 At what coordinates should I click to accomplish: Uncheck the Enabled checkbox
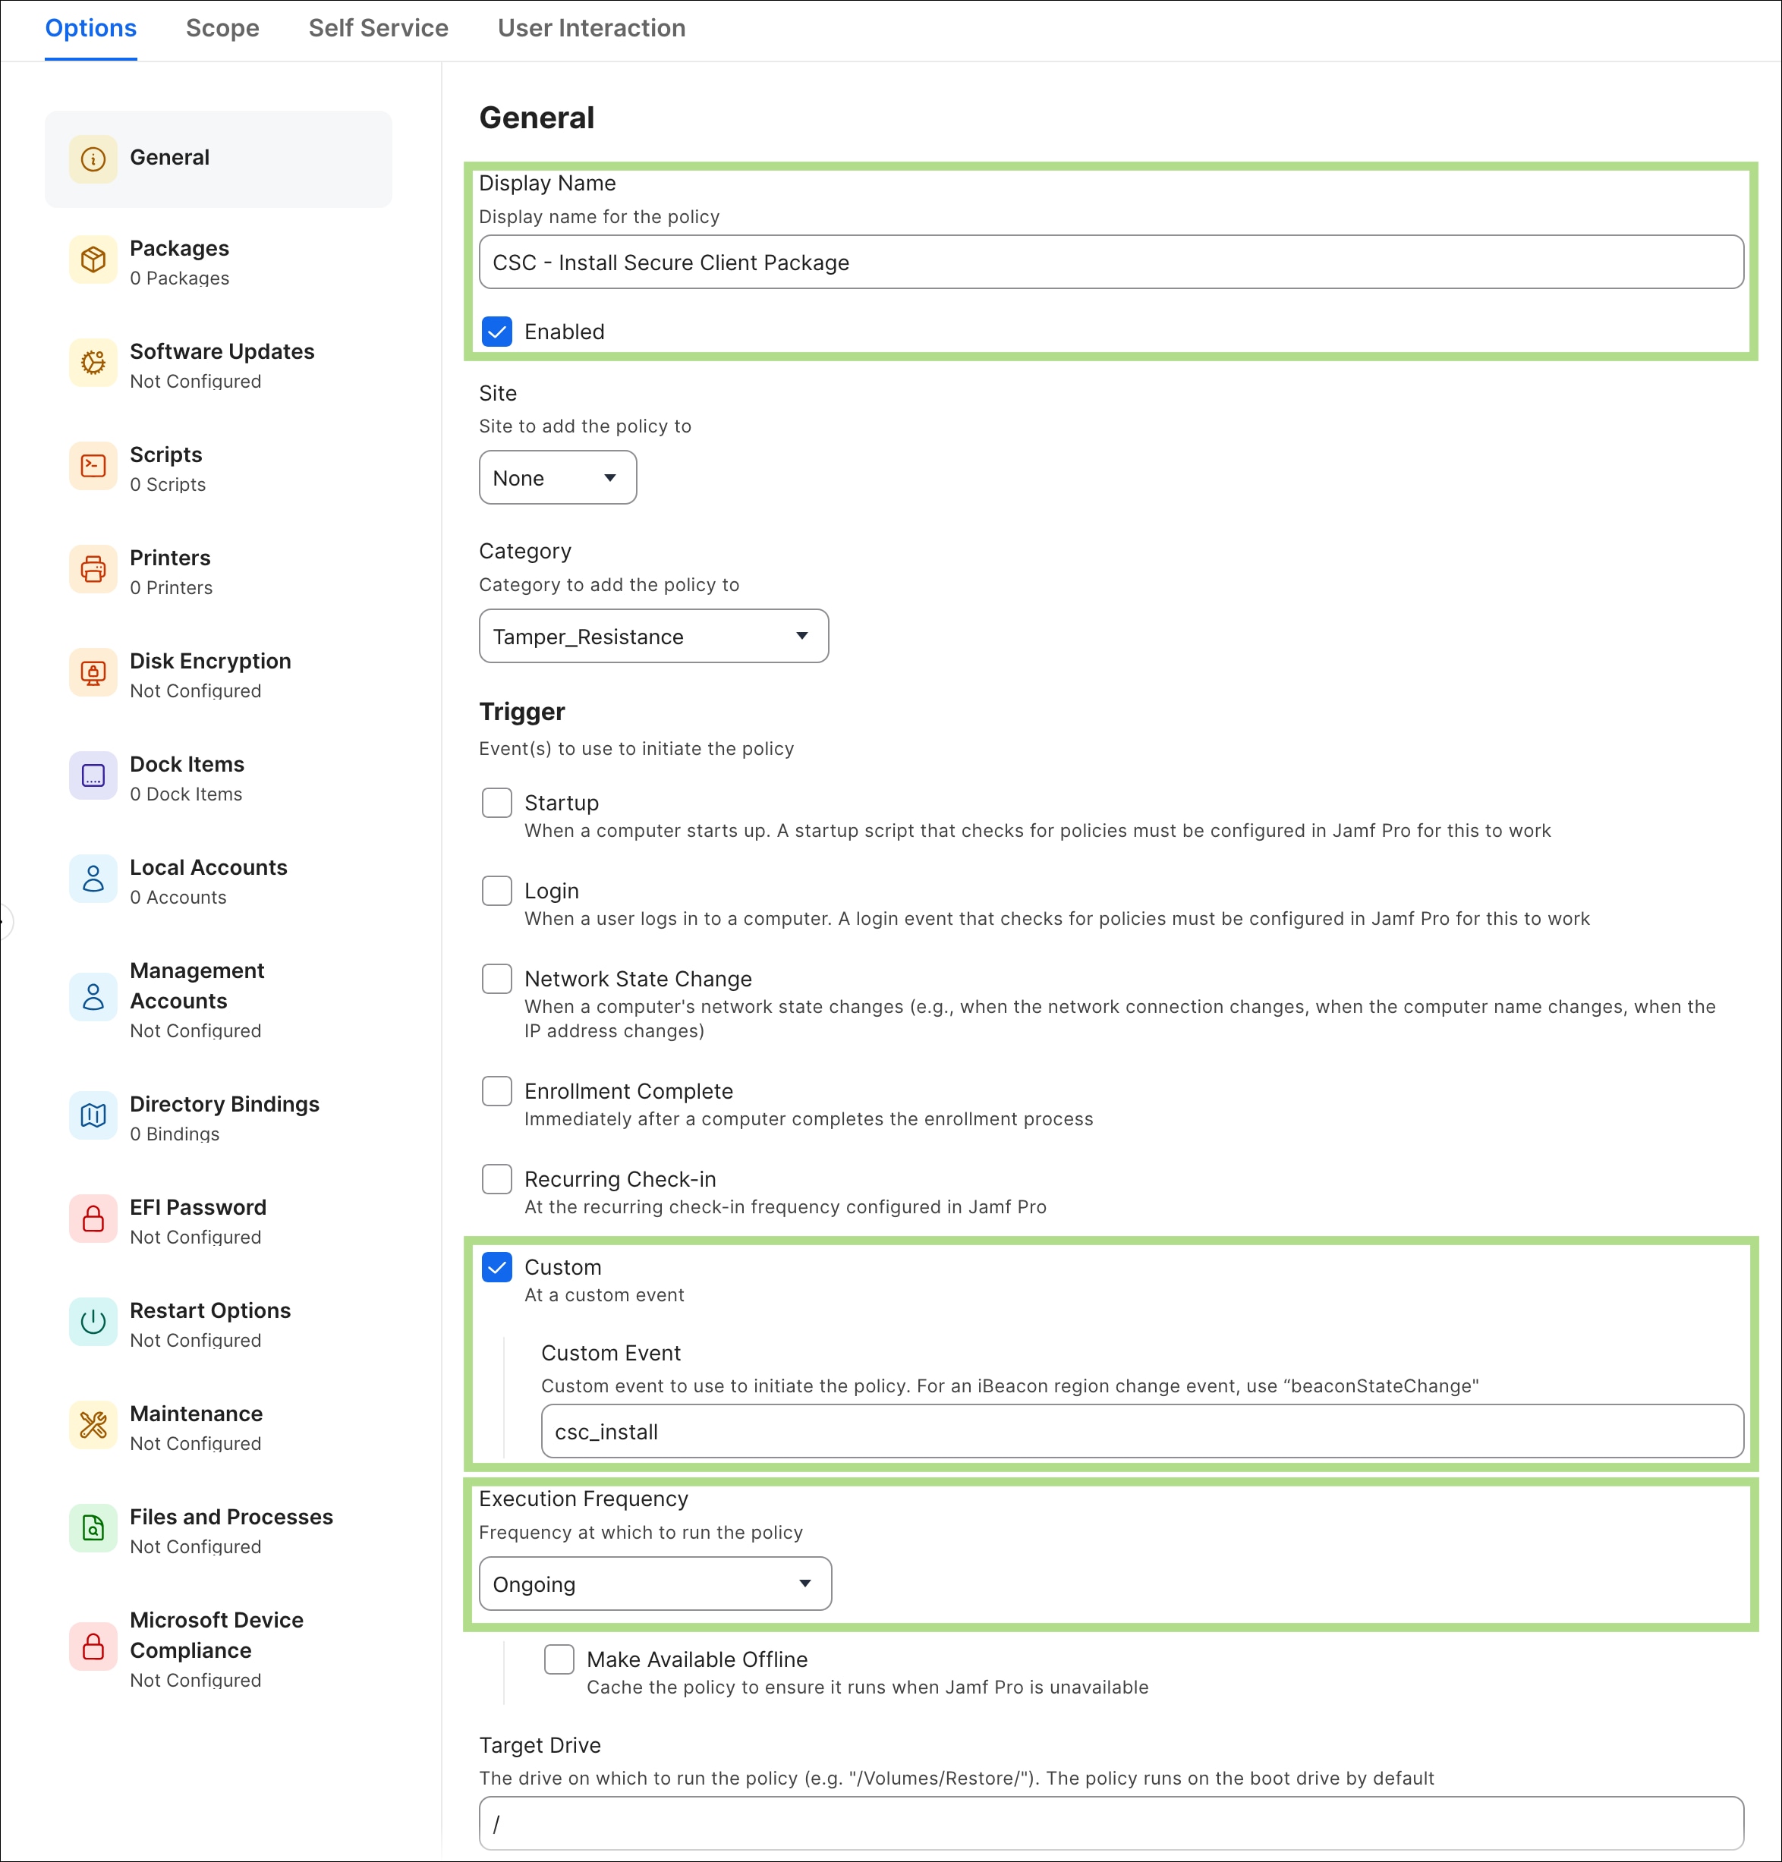point(497,332)
